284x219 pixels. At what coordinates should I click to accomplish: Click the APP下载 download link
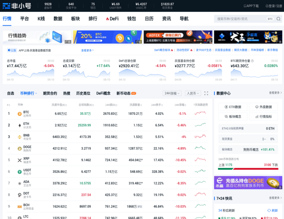click(x=251, y=6)
